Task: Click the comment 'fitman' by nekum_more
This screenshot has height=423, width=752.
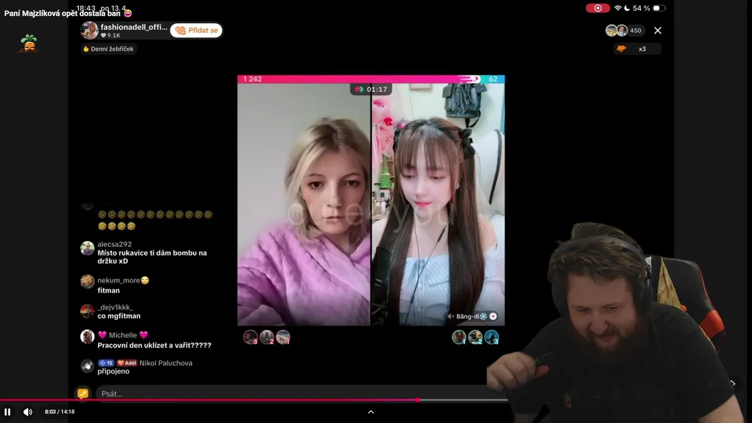Action: 109,290
